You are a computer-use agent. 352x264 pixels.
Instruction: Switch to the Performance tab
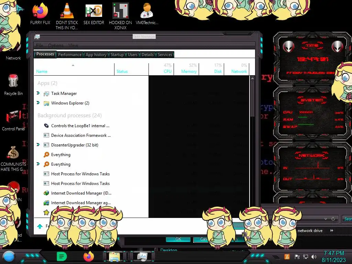click(x=70, y=55)
